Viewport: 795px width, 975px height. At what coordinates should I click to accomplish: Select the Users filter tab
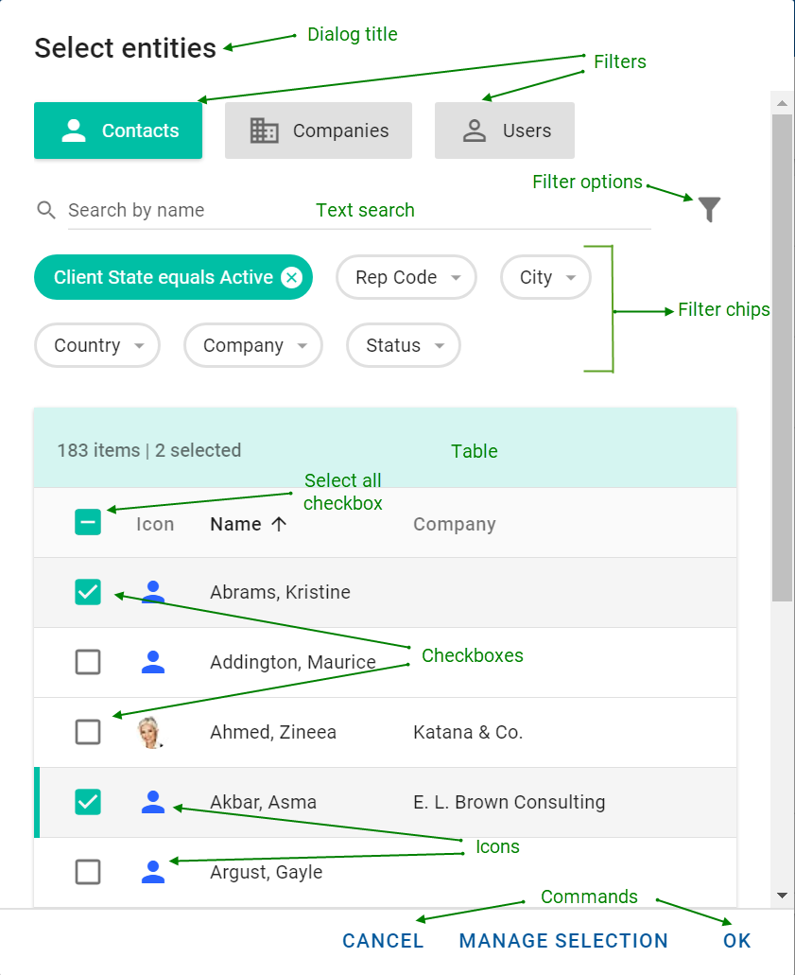(504, 131)
